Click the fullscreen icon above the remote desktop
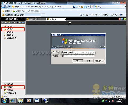This screenshot has width=128, height=105. [70, 23]
